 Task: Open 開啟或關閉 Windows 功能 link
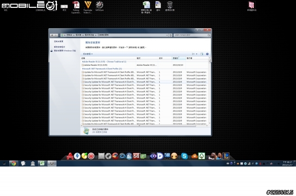pyautogui.click(x=65, y=51)
